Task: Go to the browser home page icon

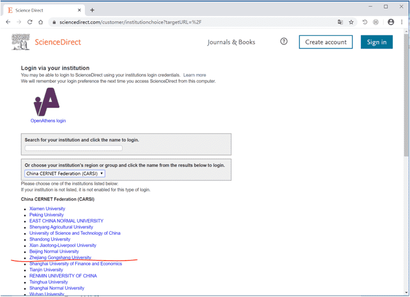Action: point(41,22)
